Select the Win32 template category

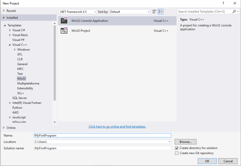click(21, 79)
